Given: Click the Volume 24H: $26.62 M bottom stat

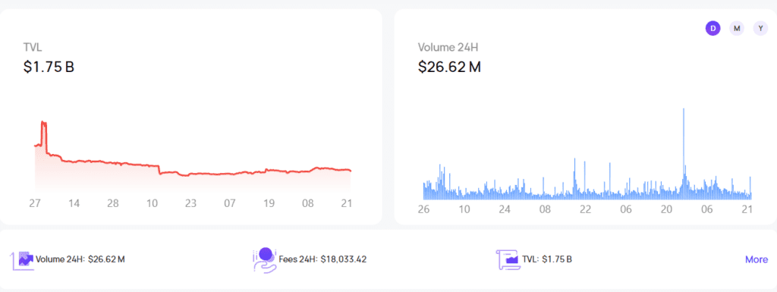Looking at the screenshot, I should pos(80,259).
